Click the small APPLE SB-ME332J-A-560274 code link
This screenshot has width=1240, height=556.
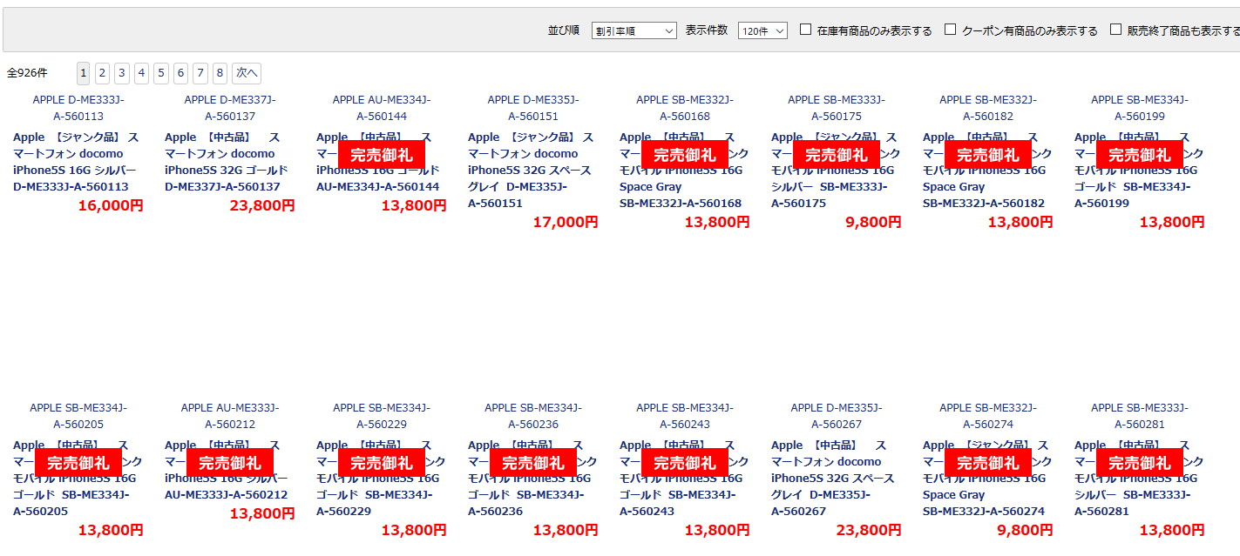(x=988, y=416)
